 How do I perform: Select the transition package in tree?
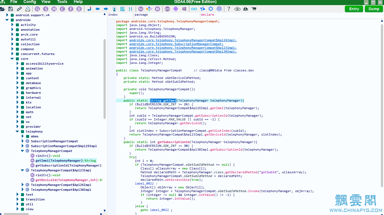[35, 199]
